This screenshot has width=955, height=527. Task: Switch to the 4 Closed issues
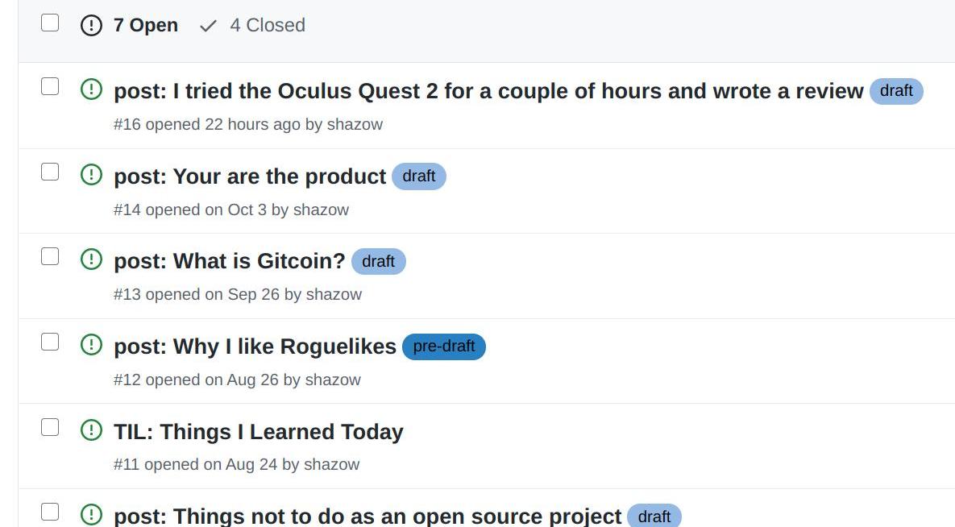(267, 26)
